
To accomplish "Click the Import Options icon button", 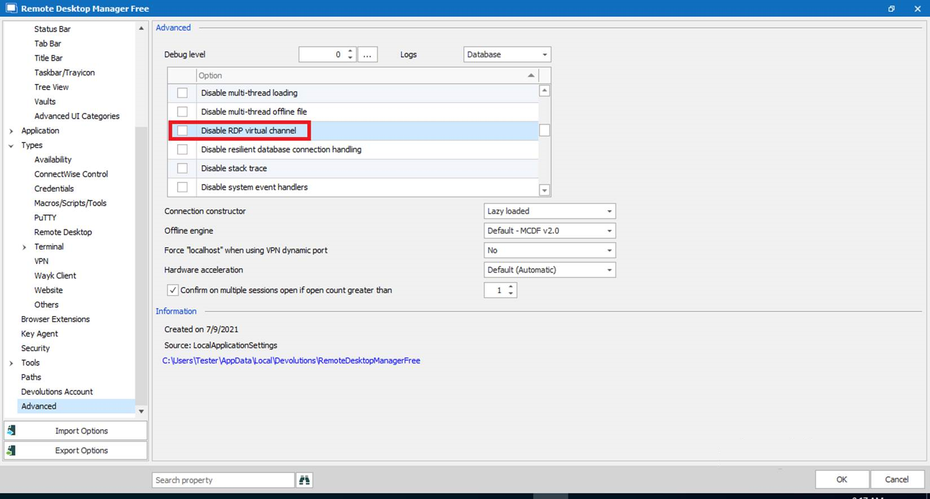I will click(x=11, y=431).
